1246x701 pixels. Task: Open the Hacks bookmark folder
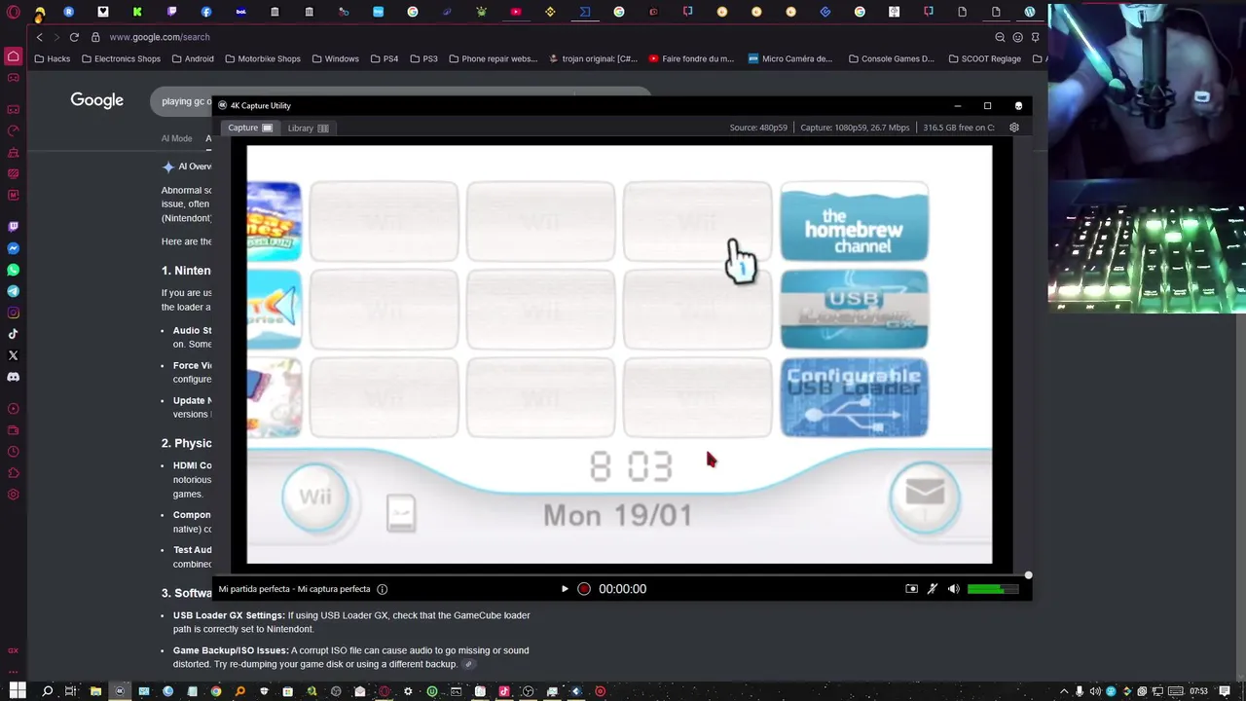point(53,58)
